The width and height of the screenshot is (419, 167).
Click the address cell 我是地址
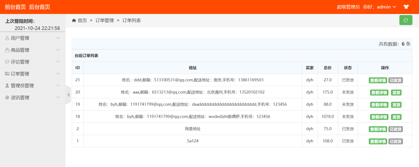[x=193, y=129]
